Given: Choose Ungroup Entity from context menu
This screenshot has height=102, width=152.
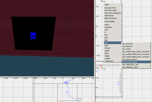Looking at the screenshot, I should pos(113,8).
